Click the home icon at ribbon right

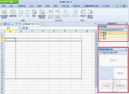pos(121,6)
